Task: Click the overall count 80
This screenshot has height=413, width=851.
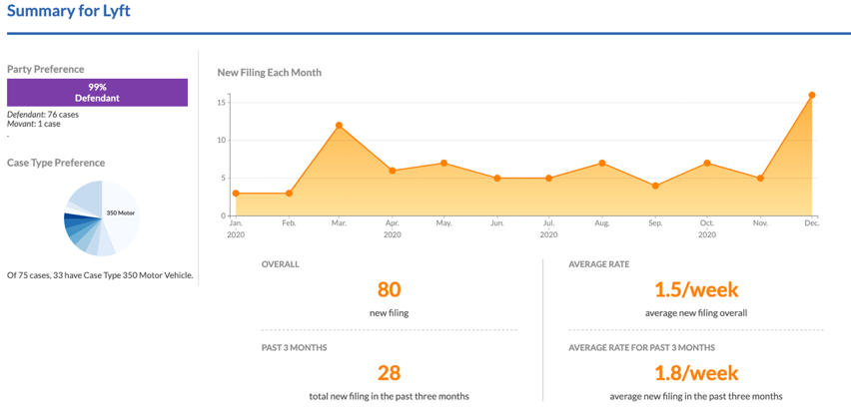Action: (390, 289)
